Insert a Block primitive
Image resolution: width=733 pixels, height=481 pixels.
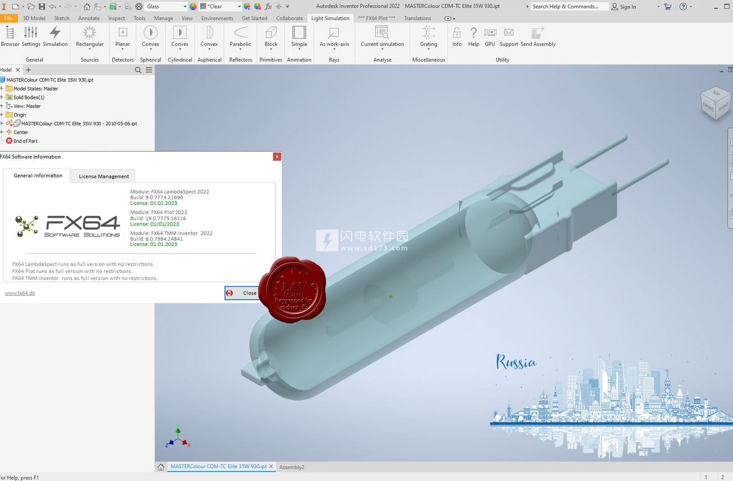[x=271, y=36]
